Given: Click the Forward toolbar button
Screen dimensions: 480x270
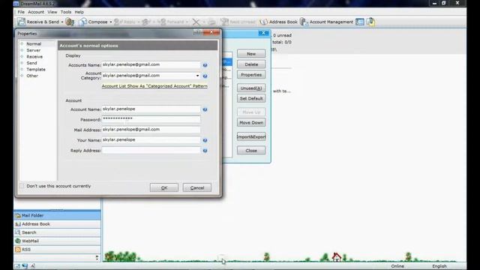Looking at the screenshot, I should point(172,22).
